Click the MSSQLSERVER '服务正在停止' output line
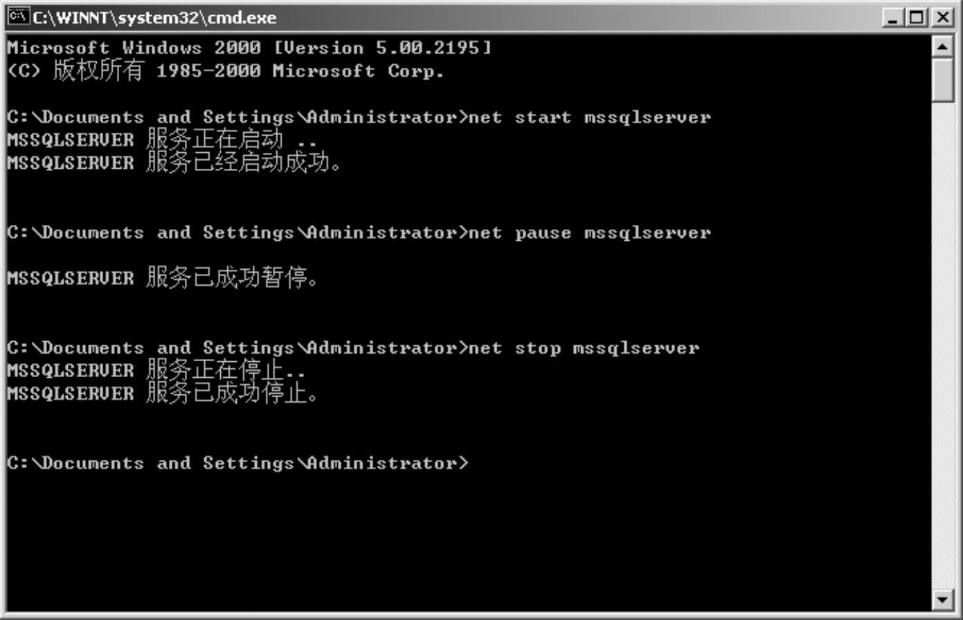 pyautogui.click(x=156, y=370)
